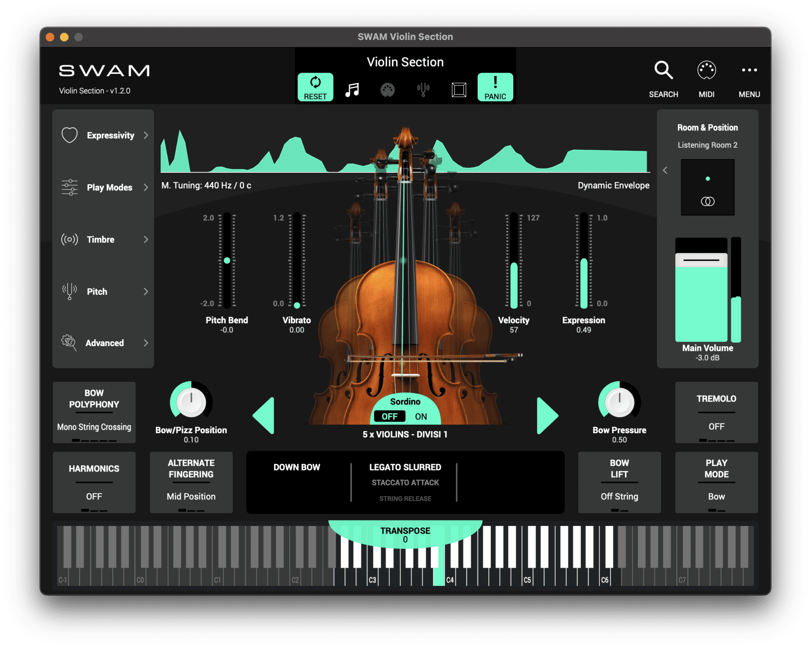This screenshot has height=648, width=811.
Task: Select the tuning fork icon in the toolbar
Action: click(x=424, y=89)
